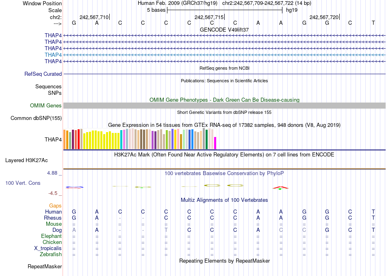Open Multiz Alignments of 100 Vertebrates title
Screen dimensions: 386x276
point(224,200)
